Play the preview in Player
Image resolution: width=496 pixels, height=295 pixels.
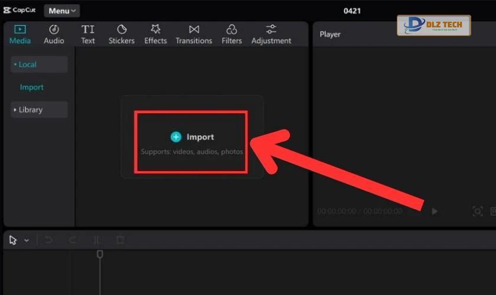(x=435, y=211)
